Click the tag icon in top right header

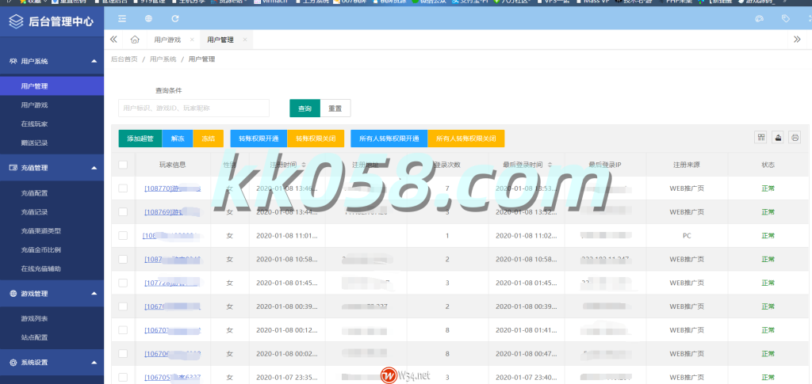785,18
